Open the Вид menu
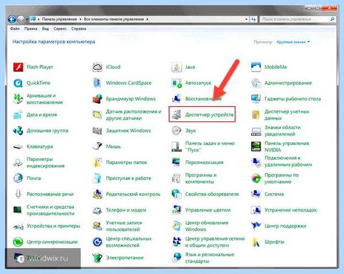 [x=45, y=29]
